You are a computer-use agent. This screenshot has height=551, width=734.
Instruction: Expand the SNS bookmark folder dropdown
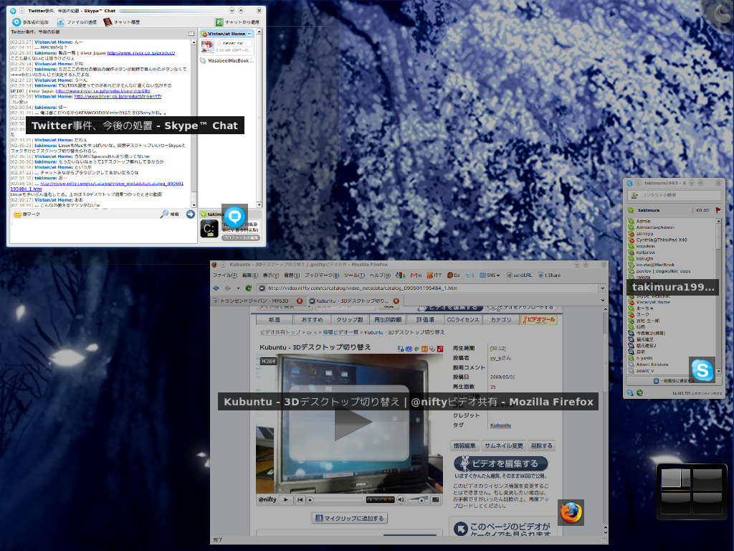coord(490,275)
